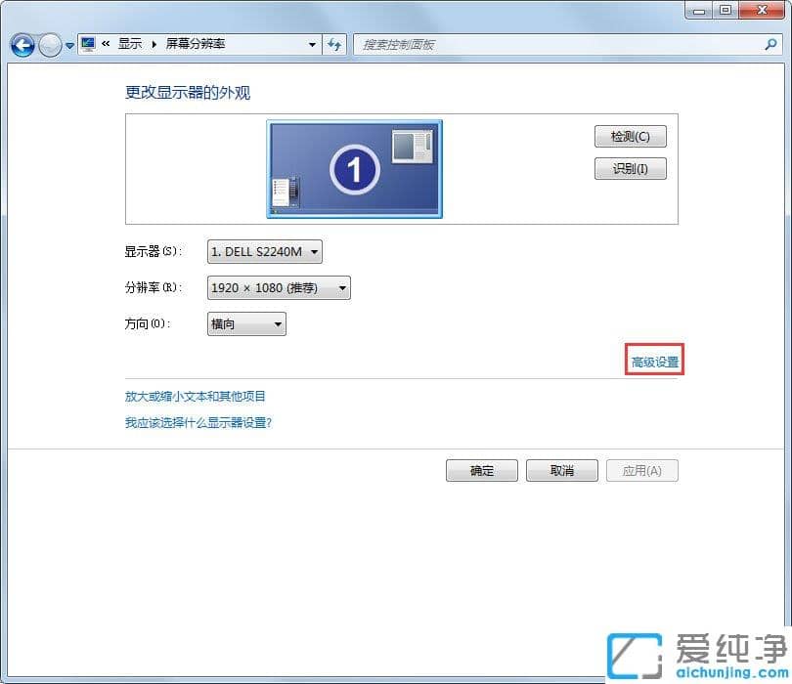The image size is (792, 684).
Task: Click the 检测(C) detect button
Action: pyautogui.click(x=630, y=136)
